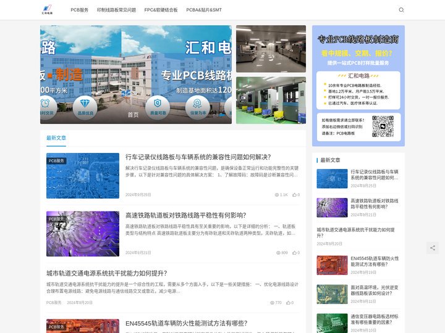
Task: Click PCB服务 tag on orange circuit thumbnail
Action: click(56, 327)
